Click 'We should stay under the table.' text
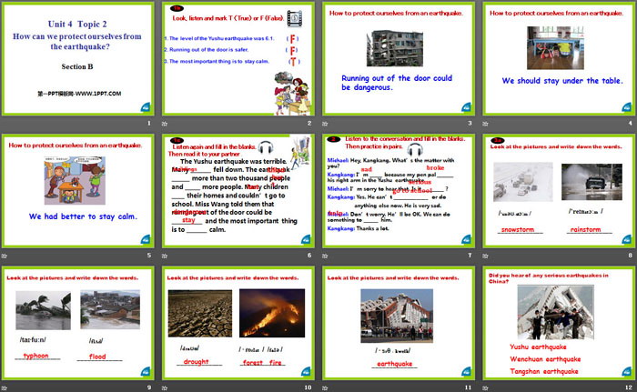This screenshot has height=392, width=637. click(x=562, y=81)
